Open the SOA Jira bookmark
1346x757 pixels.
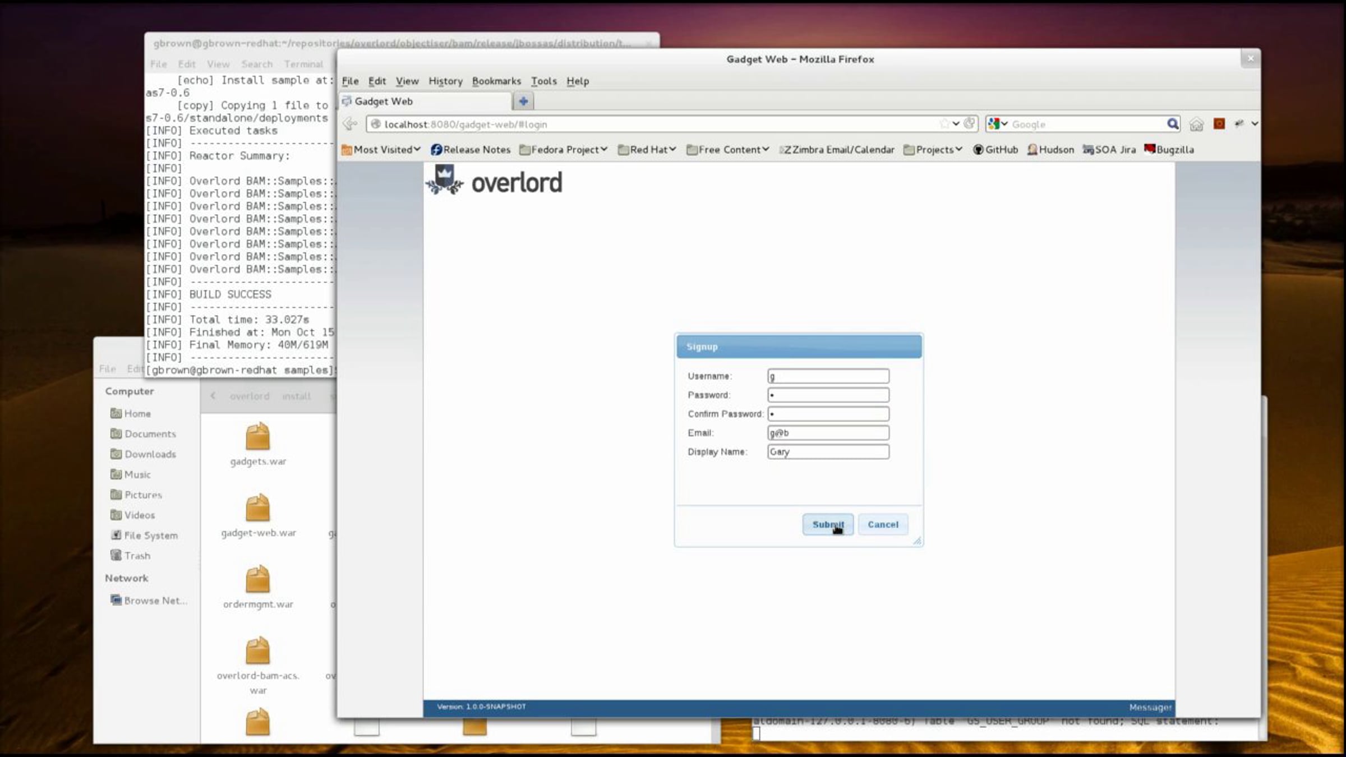[x=1109, y=150]
